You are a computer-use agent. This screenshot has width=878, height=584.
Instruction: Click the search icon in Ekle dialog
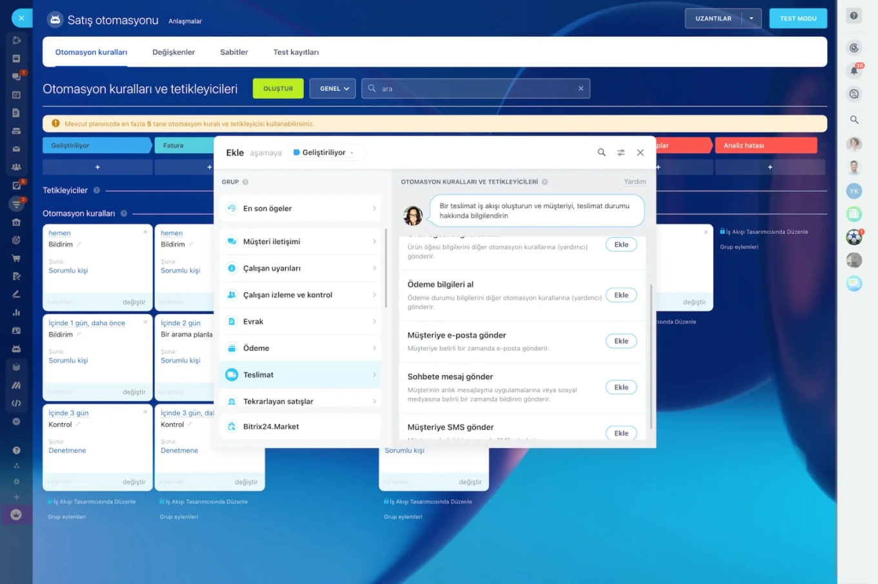(601, 152)
